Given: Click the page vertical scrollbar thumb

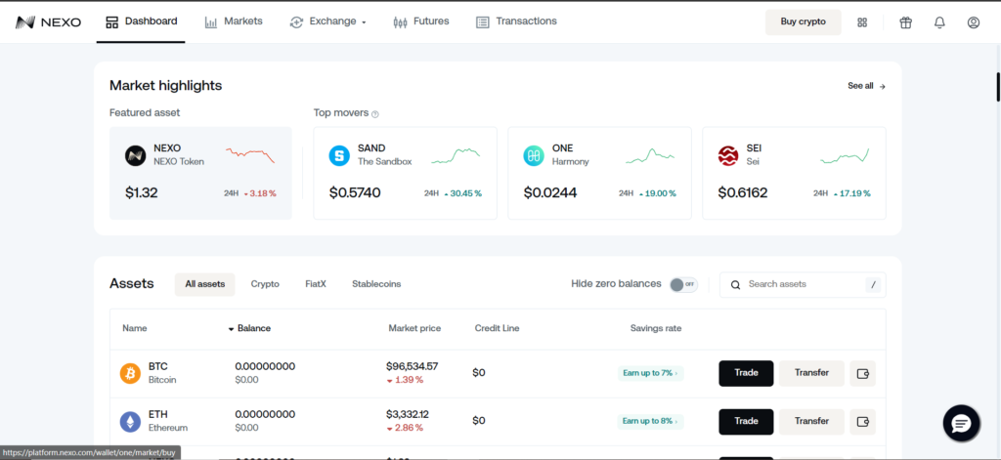Looking at the screenshot, I should [x=998, y=87].
